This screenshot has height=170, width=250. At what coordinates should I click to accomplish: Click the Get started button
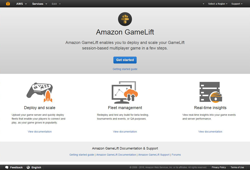125,60
